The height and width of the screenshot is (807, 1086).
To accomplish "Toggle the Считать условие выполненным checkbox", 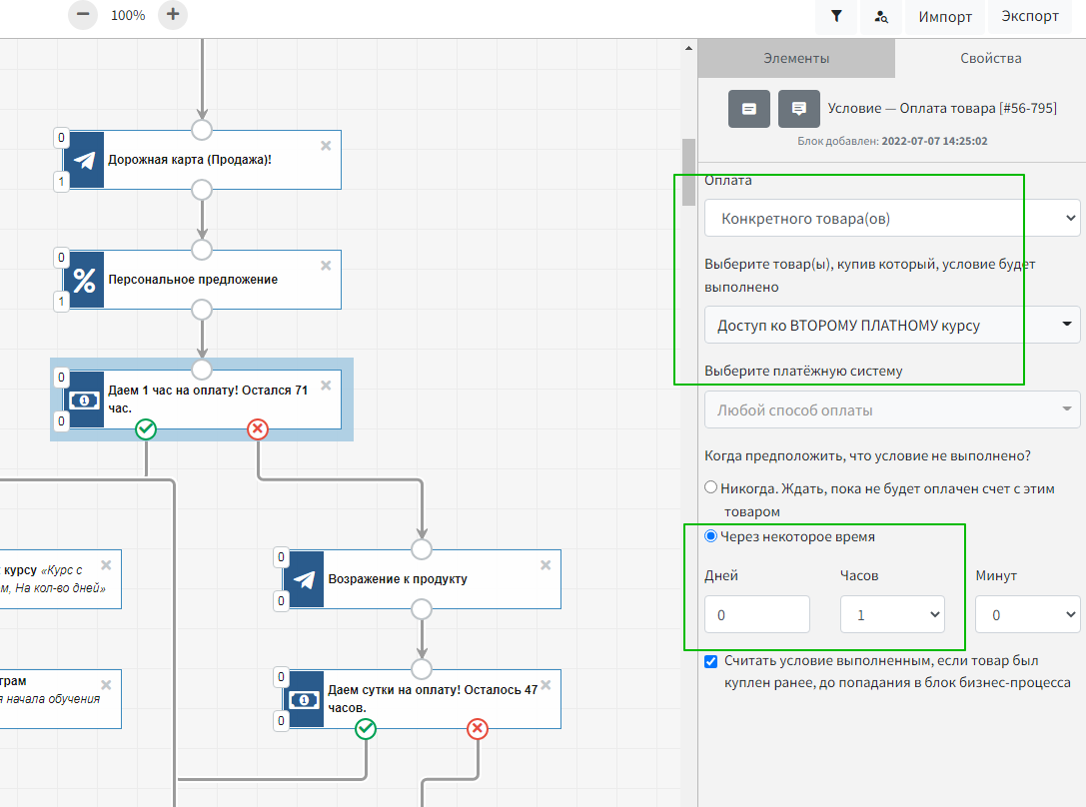I will tap(711, 661).
